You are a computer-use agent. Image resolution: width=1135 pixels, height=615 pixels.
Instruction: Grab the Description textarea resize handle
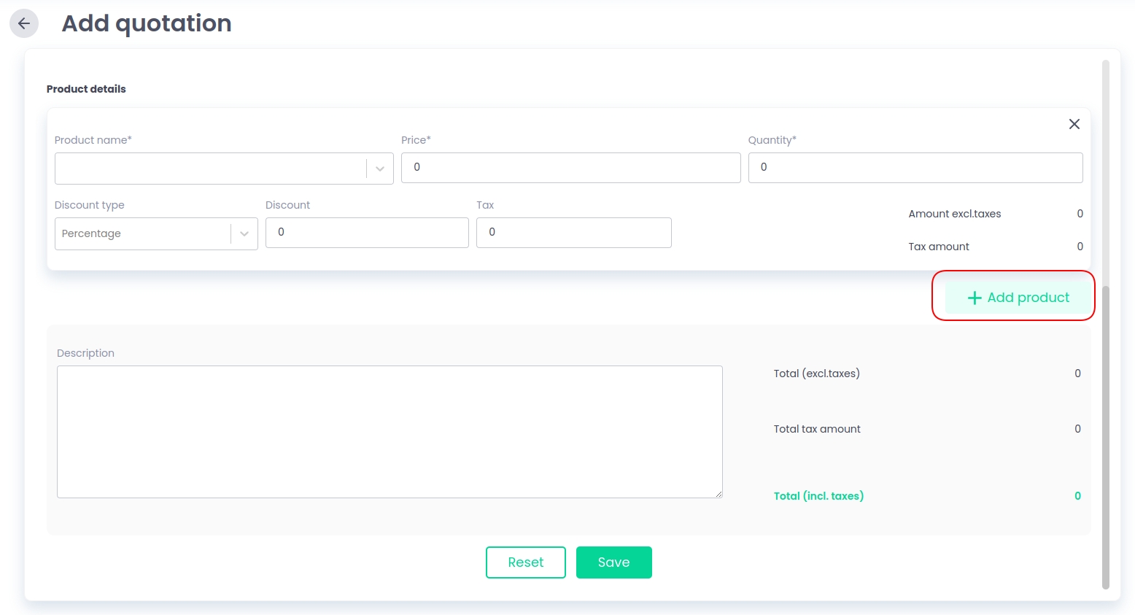[718, 494]
